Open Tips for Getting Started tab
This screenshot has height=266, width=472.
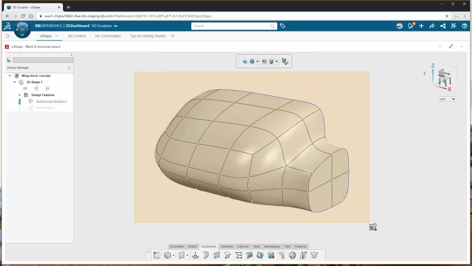(147, 36)
